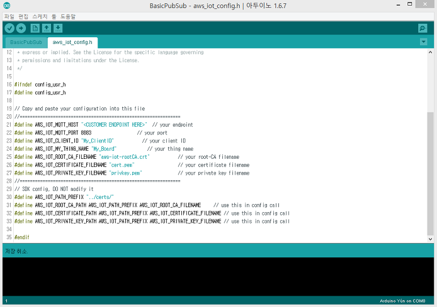
Task: Open the 스케치 menu
Action: tap(40, 16)
